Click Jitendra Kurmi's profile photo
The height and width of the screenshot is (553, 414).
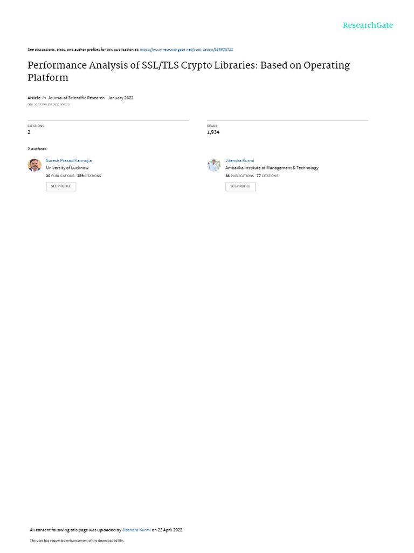(x=213, y=165)
